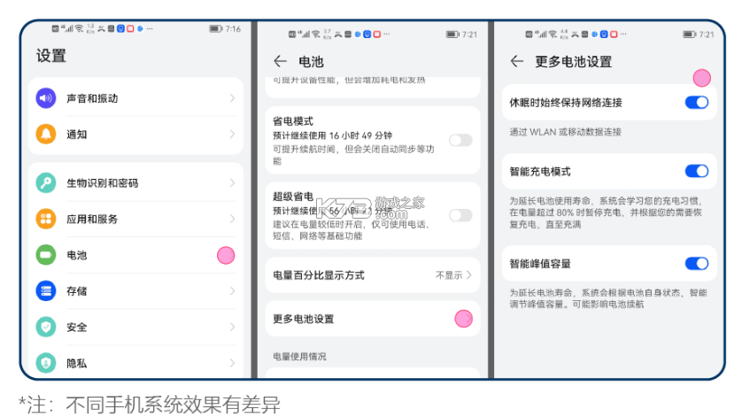Tap battery status icon on 更多电池设置 screen

click(x=689, y=34)
